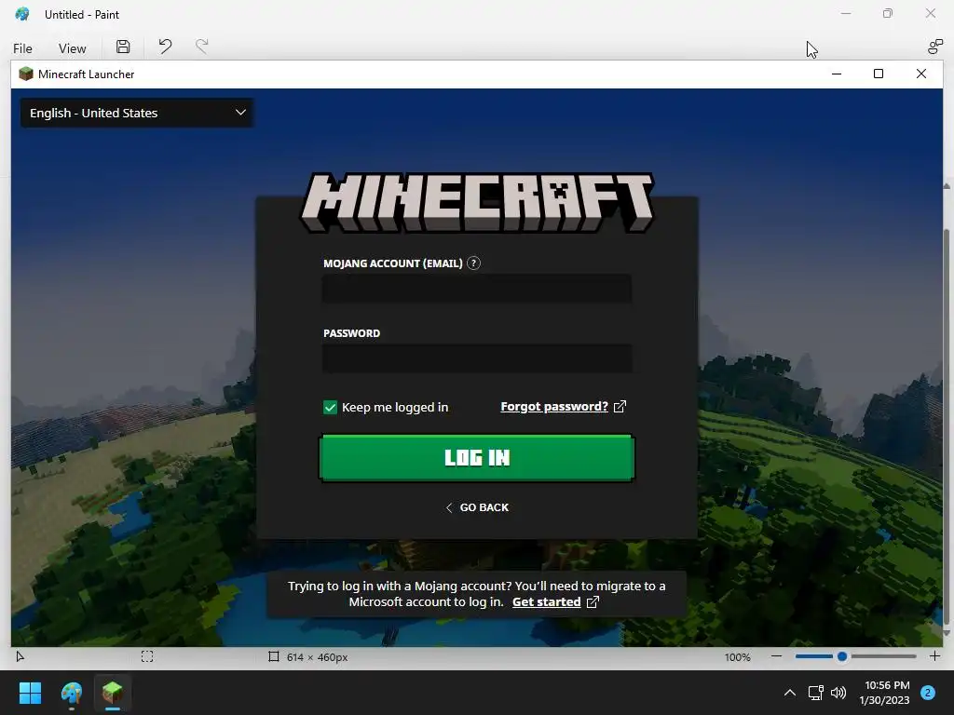The width and height of the screenshot is (954, 715).
Task: Click the network icon in system tray
Action: point(815,693)
